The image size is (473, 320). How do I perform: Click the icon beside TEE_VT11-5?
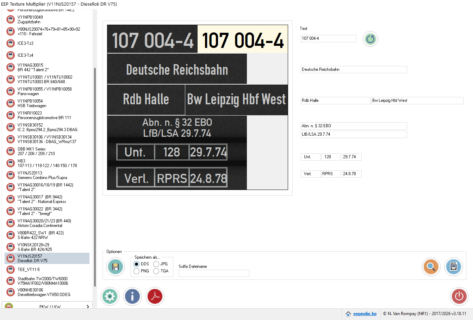tap(11, 270)
